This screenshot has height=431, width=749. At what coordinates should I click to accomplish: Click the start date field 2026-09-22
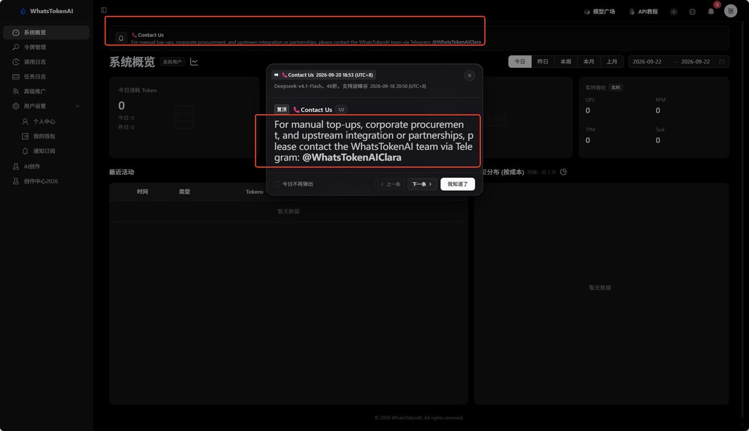[x=648, y=62]
